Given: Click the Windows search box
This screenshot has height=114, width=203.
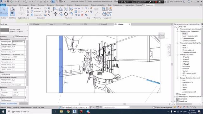Looking at the screenshot, I should pos(29,111).
